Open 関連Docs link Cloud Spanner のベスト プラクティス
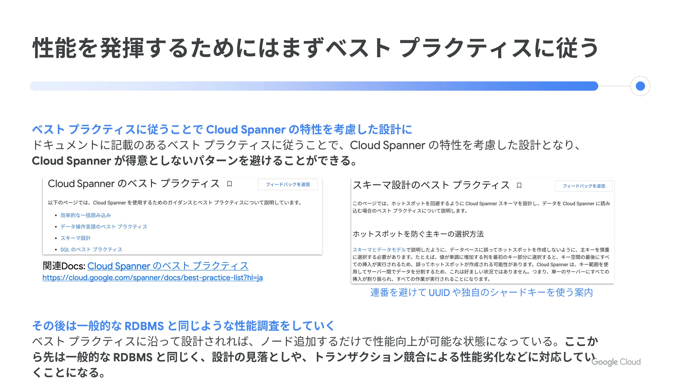This screenshot has width=674, height=379. pyautogui.click(x=168, y=266)
